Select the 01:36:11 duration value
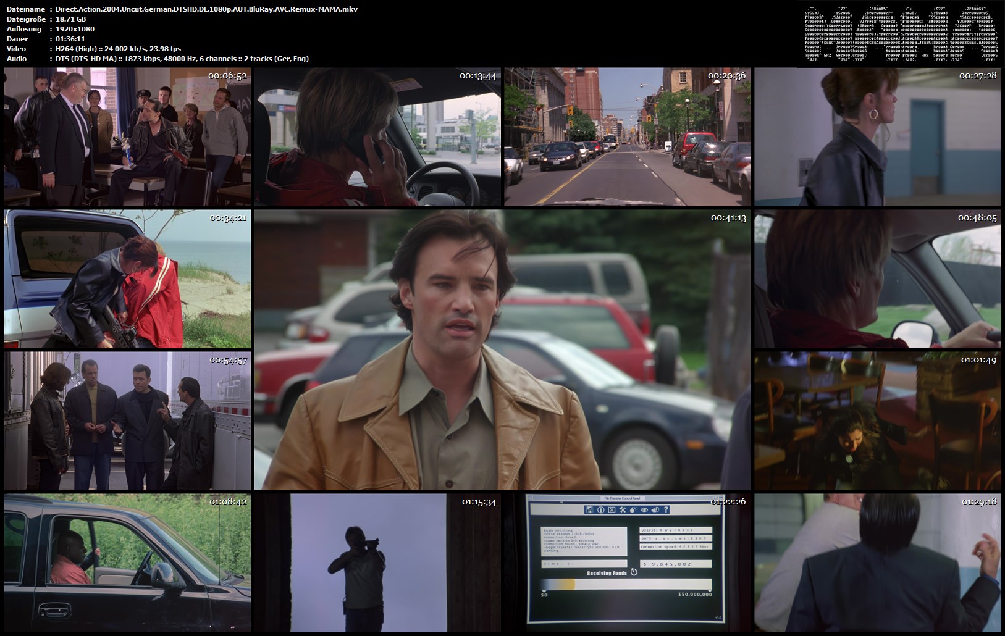 tap(70, 39)
